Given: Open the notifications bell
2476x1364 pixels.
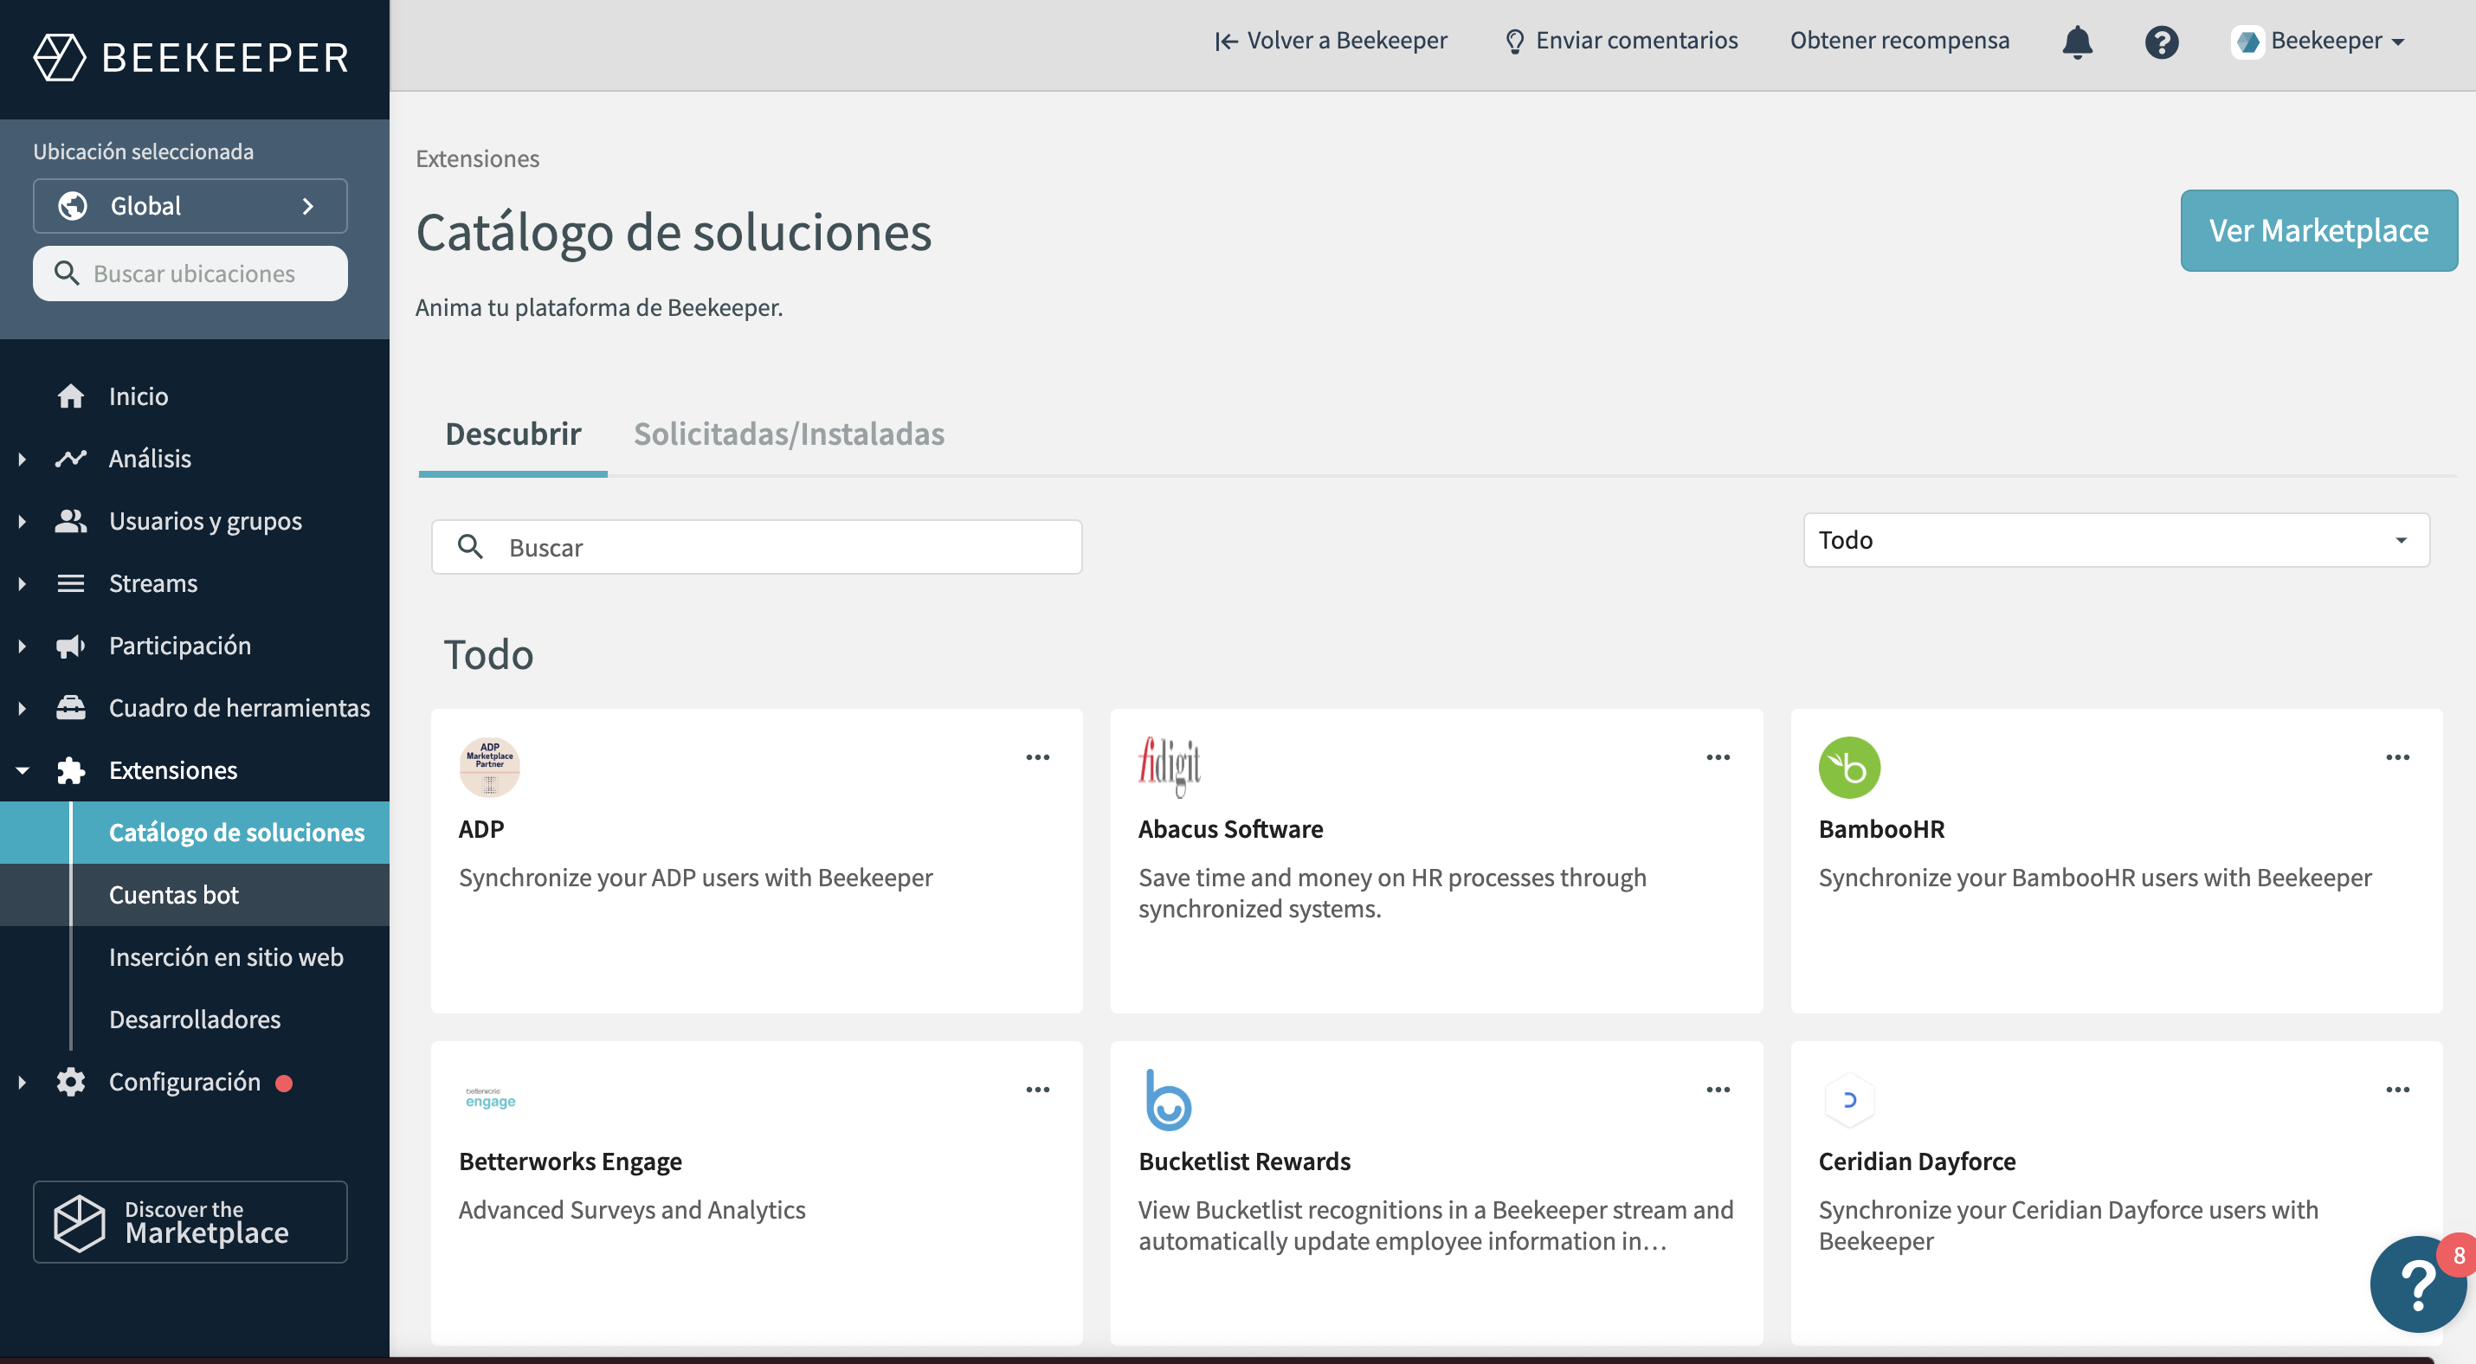Looking at the screenshot, I should coord(2077,42).
